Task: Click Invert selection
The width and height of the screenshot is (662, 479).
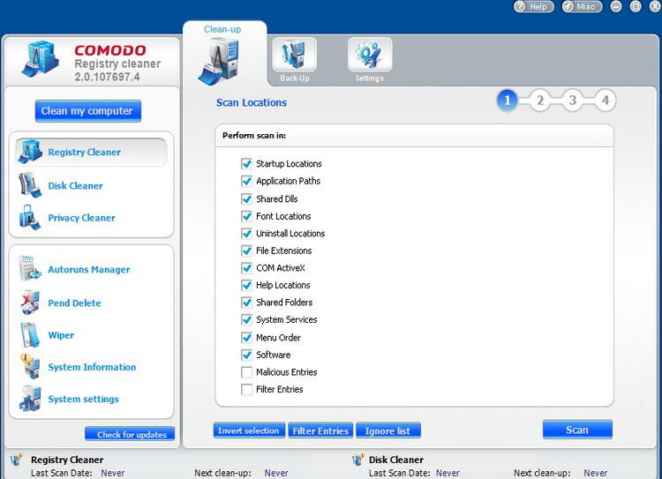Action: (249, 430)
